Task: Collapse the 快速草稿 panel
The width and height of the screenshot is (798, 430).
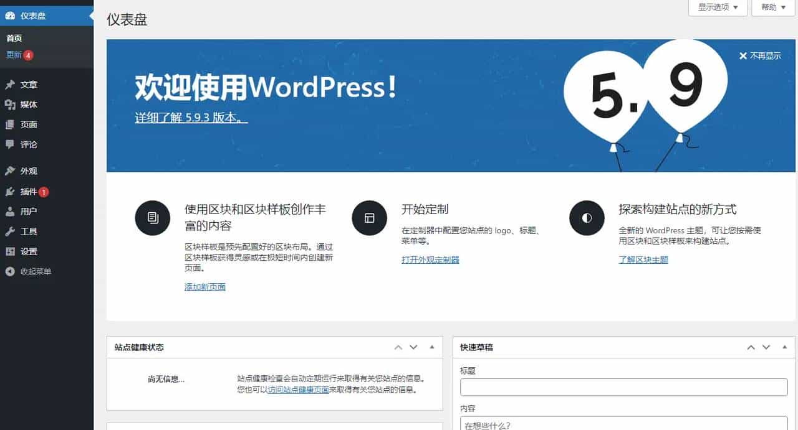Action: (784, 347)
